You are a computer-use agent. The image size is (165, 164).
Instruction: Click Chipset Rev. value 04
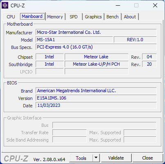(x=149, y=57)
